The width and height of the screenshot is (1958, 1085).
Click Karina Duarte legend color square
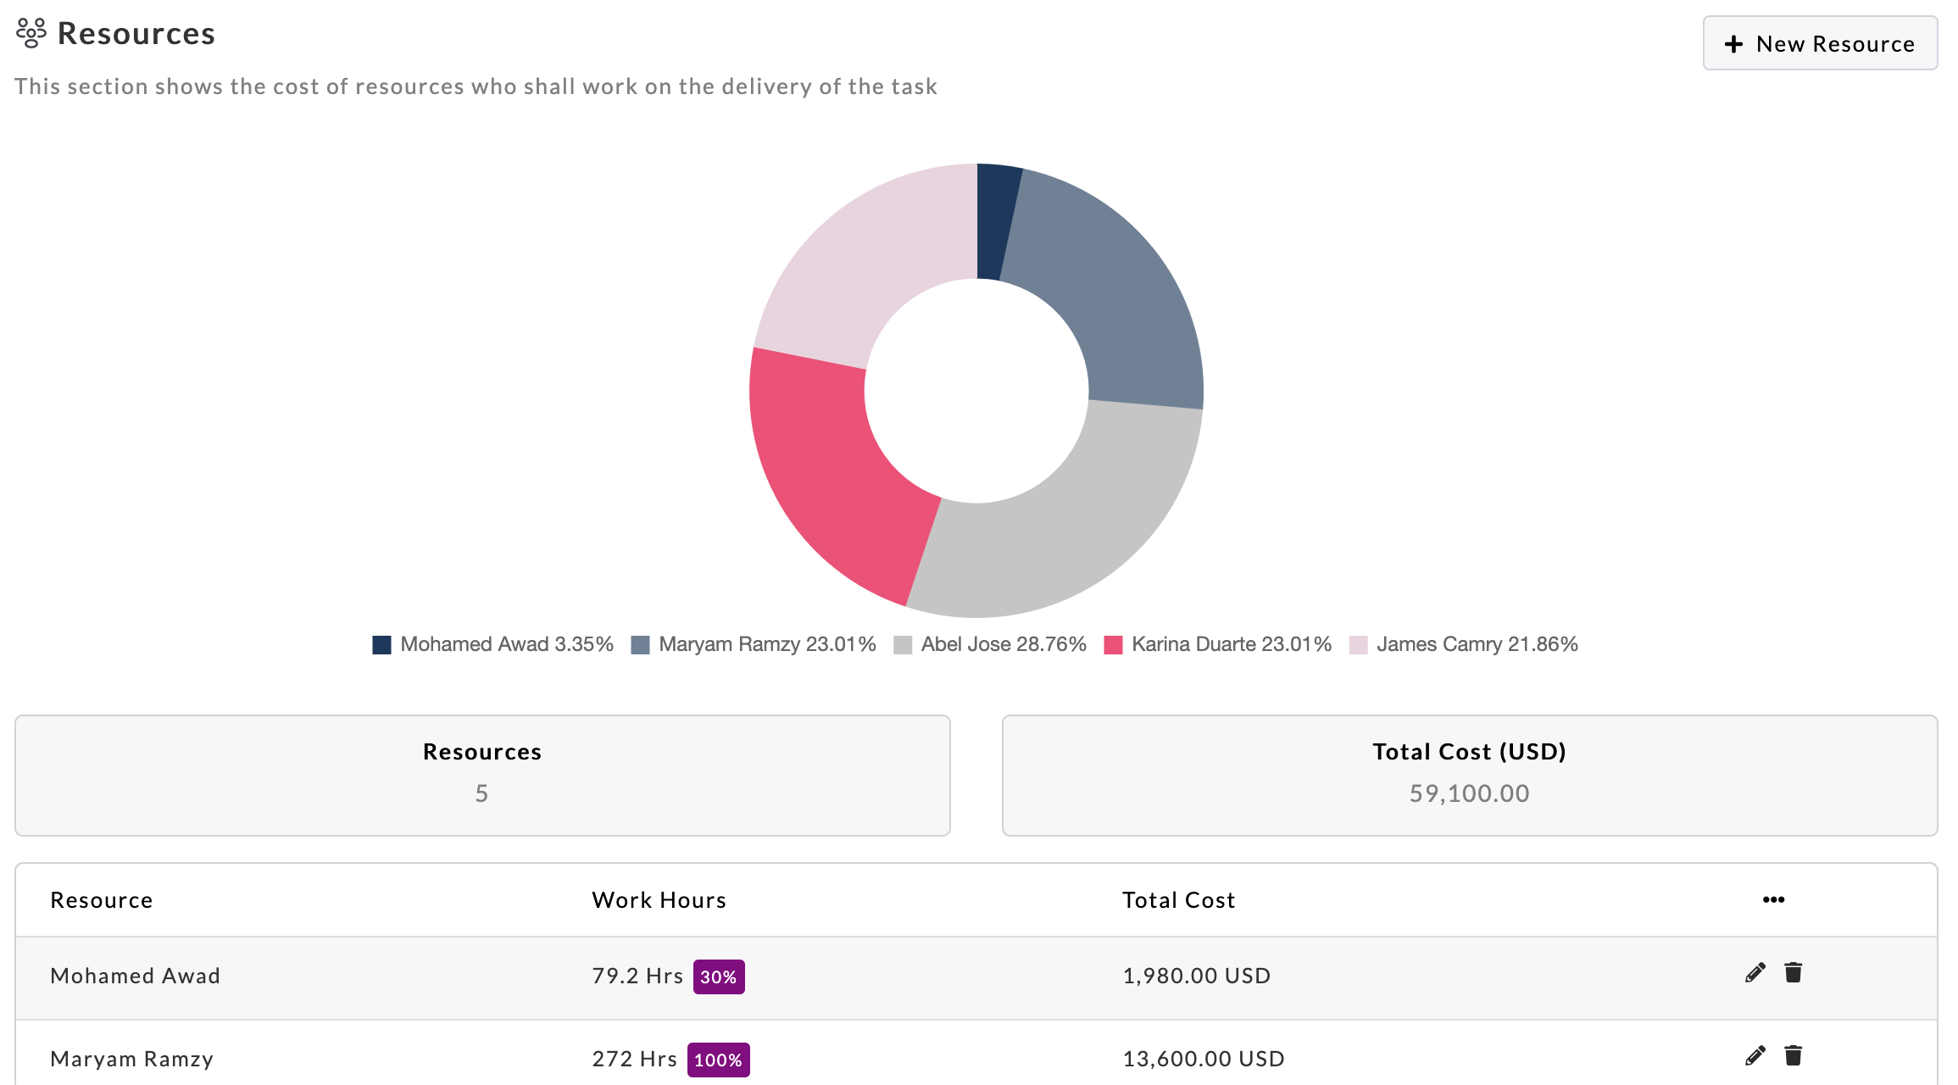(1113, 645)
